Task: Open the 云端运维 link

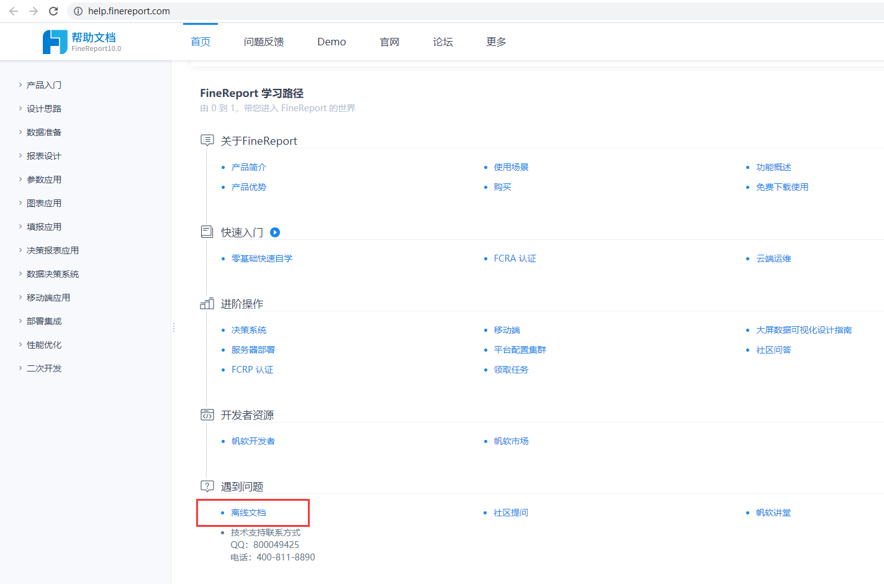Action: point(773,258)
